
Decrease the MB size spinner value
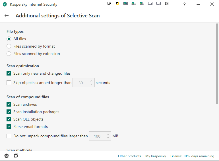point(108,138)
